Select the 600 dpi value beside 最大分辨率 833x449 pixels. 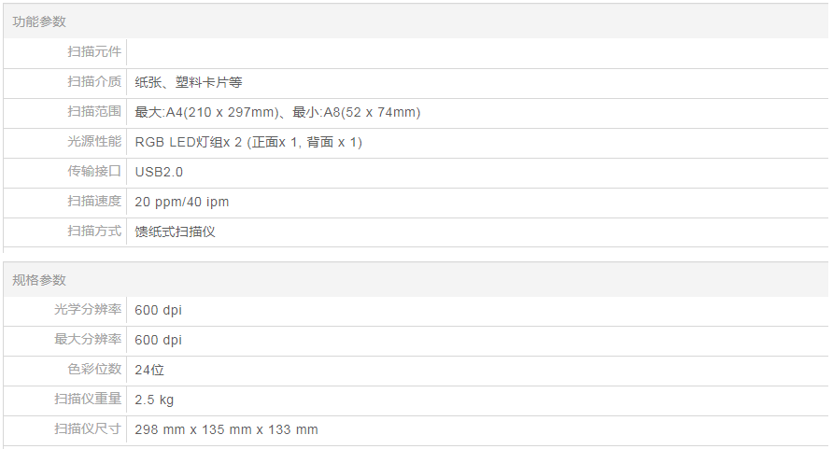(x=158, y=341)
